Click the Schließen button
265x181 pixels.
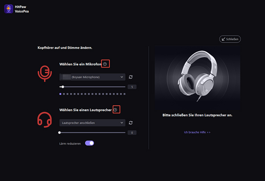click(x=230, y=39)
